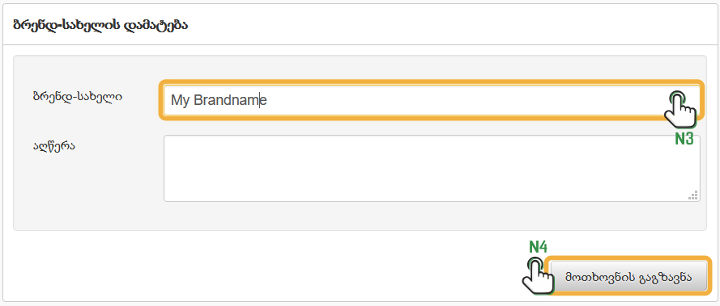Click the textarea resize grip icon

(x=693, y=195)
